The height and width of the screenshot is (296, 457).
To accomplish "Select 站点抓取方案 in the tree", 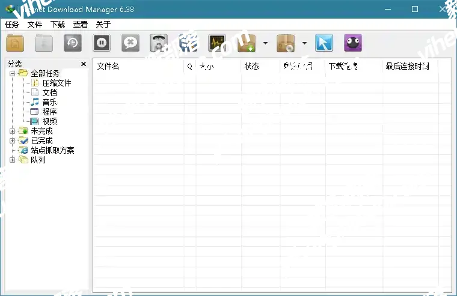I will 52,150.
